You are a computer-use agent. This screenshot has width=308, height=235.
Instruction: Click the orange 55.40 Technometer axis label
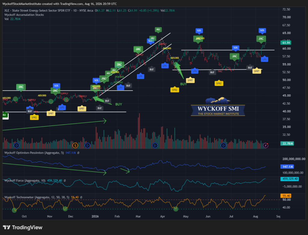(x=286, y=196)
